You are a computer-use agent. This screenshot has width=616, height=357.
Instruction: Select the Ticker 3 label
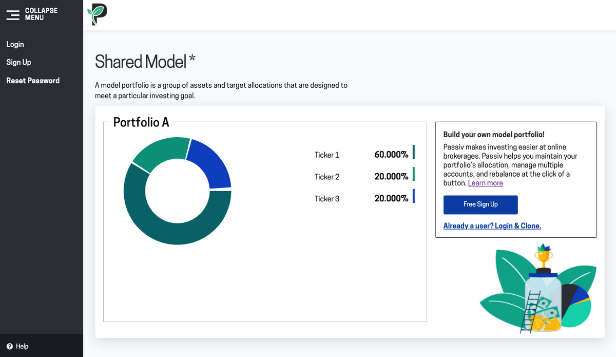click(x=327, y=199)
